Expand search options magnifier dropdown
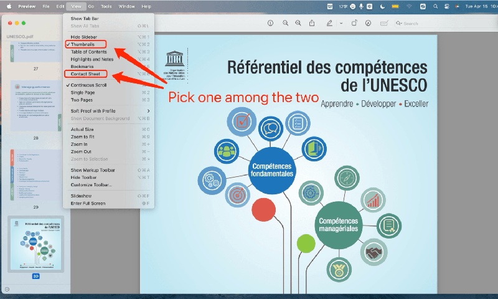The height and width of the screenshot is (299, 498). tap(399, 24)
